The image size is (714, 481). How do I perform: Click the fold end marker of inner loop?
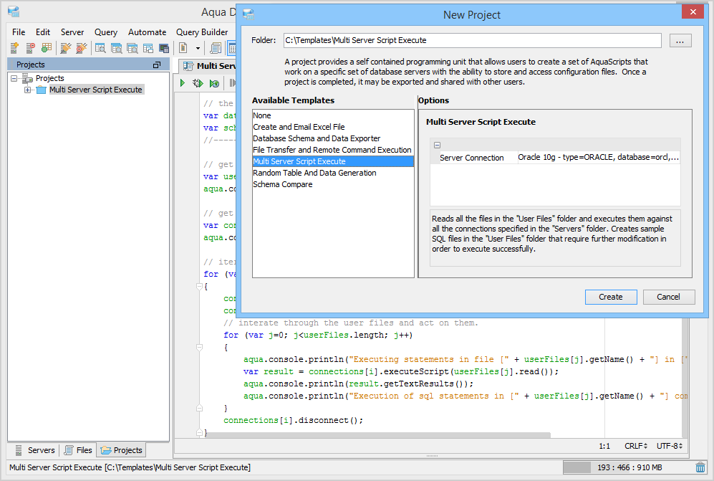[199, 408]
